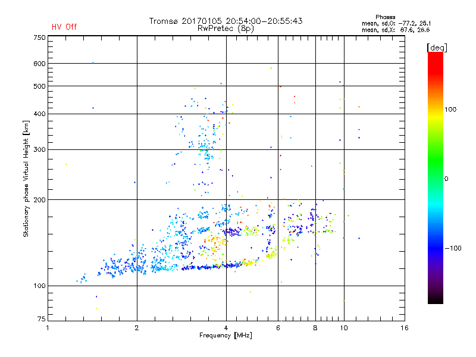This screenshot has width=476, height=357.
Task: Click the y-axis label '300'
Action: (39, 150)
